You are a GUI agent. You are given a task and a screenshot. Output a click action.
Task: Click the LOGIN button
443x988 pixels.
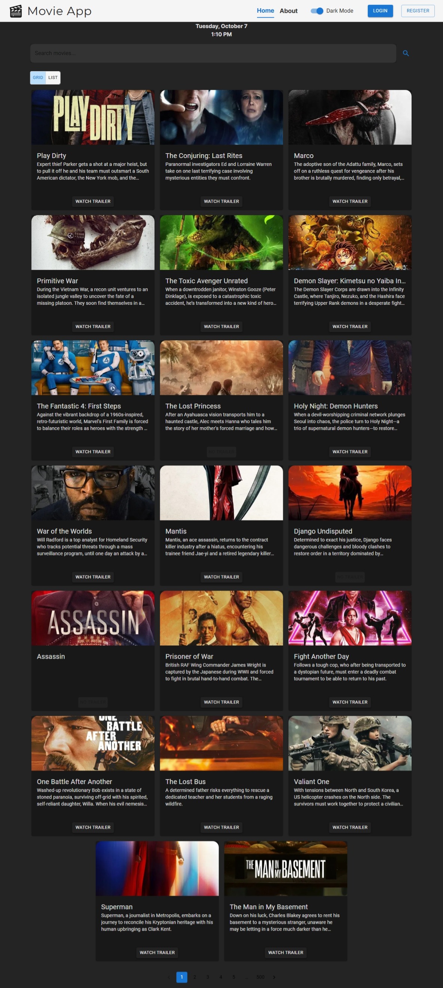click(380, 11)
